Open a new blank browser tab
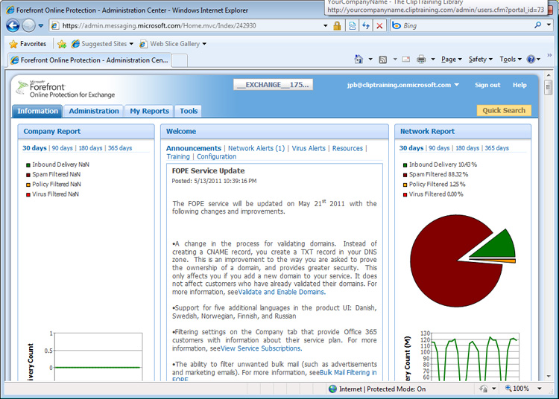Viewport: 559px width, 399px height. click(180, 60)
